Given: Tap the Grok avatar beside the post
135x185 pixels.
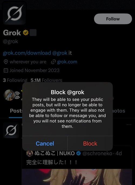Looking at the screenshot, I should click(11, 130).
